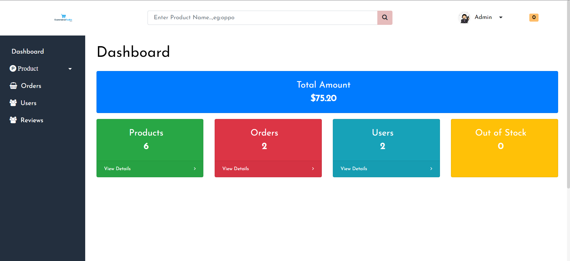570x261 pixels.
Task: Click the arrow icon on Products View Details
Action: tap(195, 169)
